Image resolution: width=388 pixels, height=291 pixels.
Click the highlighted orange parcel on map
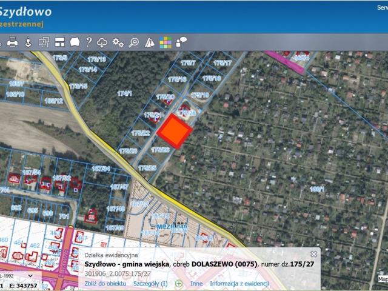coord(175,130)
